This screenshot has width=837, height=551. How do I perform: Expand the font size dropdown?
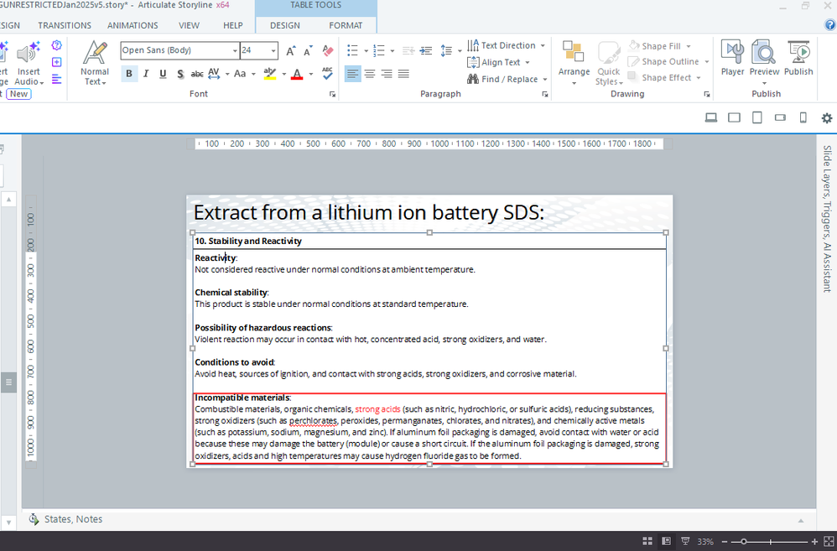[273, 51]
